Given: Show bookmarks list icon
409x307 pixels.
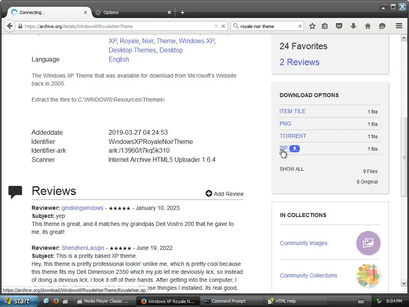Looking at the screenshot, I should pyautogui.click(x=324, y=26).
